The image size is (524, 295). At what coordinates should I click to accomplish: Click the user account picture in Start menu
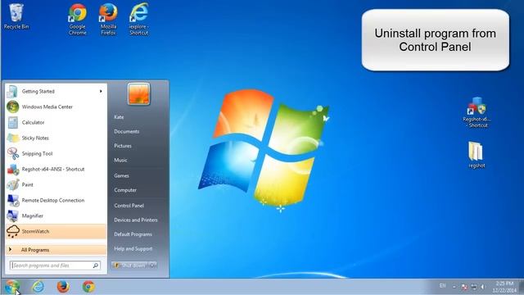138,94
